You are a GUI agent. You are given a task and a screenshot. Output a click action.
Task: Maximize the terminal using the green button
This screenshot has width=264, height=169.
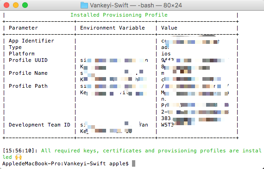(x=25, y=5)
